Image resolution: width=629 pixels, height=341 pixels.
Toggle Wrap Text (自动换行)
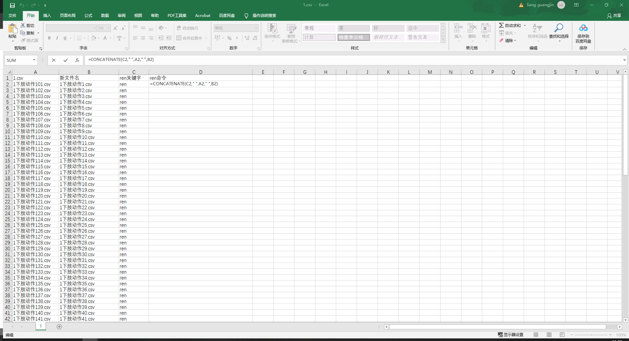(187, 28)
